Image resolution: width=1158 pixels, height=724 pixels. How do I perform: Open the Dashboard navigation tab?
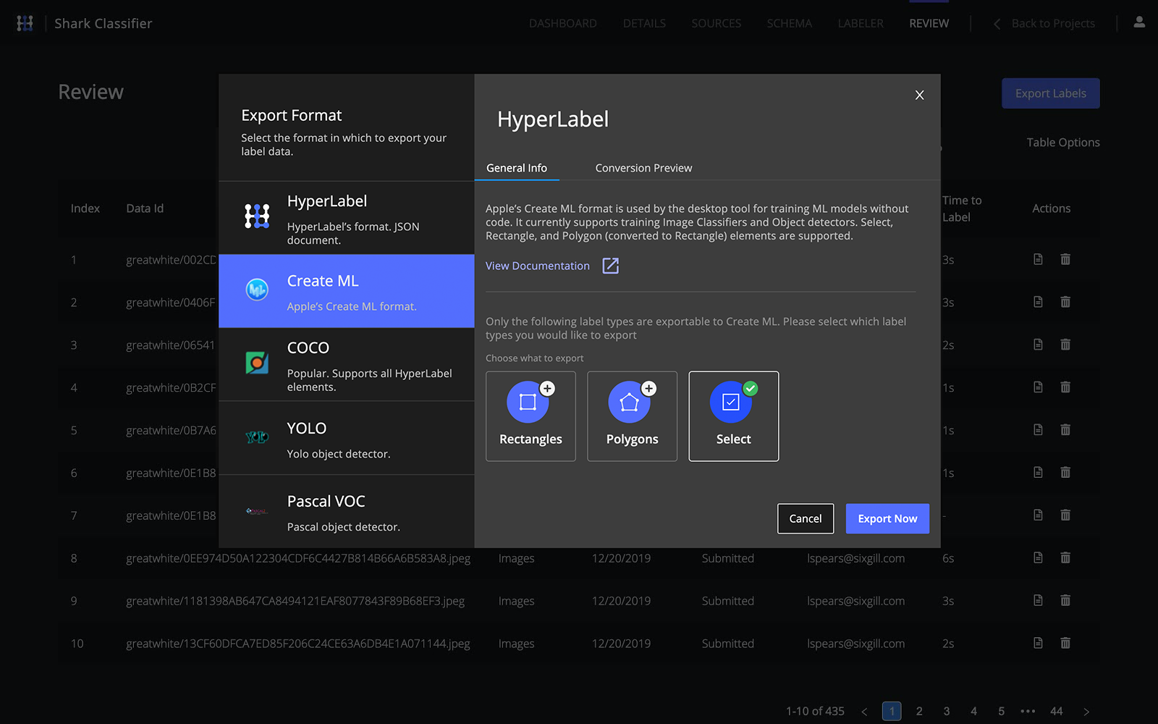(563, 23)
